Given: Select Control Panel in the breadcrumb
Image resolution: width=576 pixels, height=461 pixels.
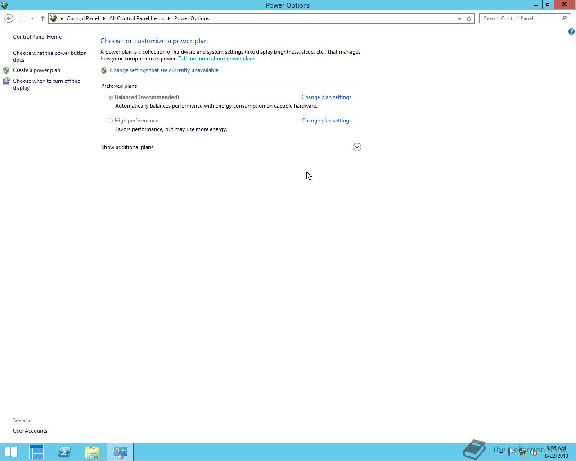Looking at the screenshot, I should [83, 18].
